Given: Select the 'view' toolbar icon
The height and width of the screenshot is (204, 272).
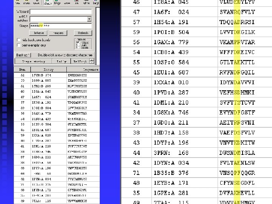Looking at the screenshot, I should (67, 2).
